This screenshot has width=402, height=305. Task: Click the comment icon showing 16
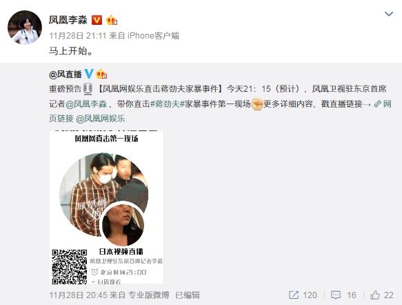[x=336, y=295]
